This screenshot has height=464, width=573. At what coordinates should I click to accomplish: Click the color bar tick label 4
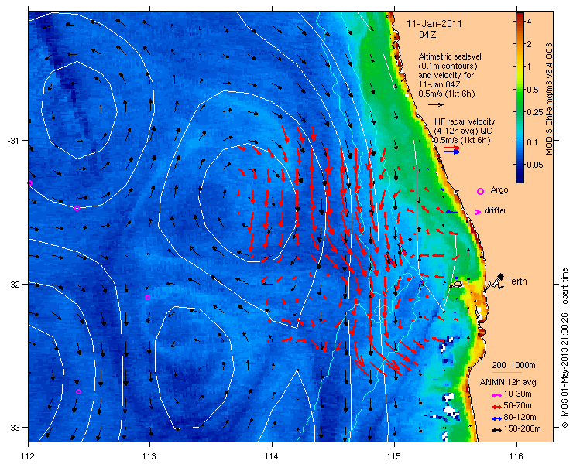click(529, 22)
